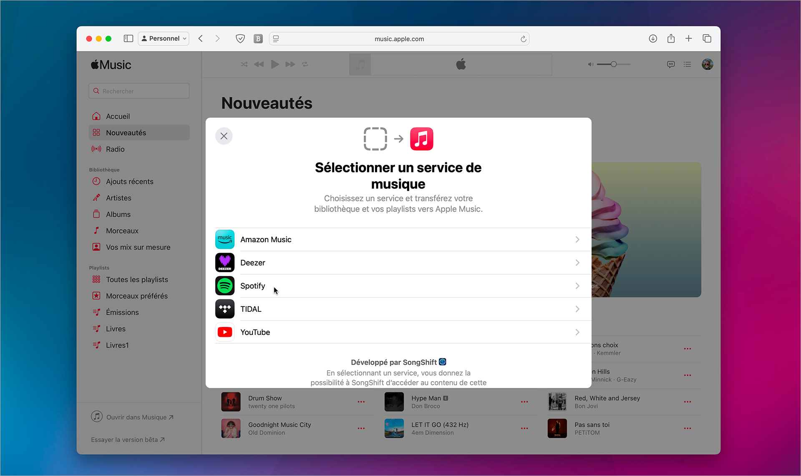The width and height of the screenshot is (801, 476).
Task: Open Deezer via its right chevron
Action: pyautogui.click(x=577, y=263)
